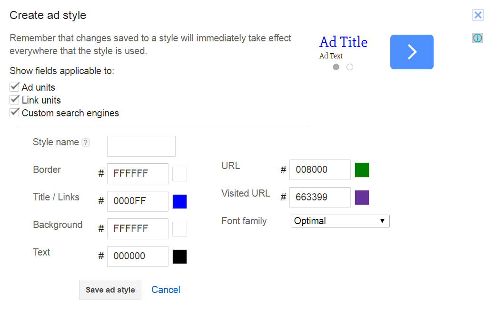Select the second preview pagination dot
Viewport: 495px width, 312px height.
tap(350, 67)
